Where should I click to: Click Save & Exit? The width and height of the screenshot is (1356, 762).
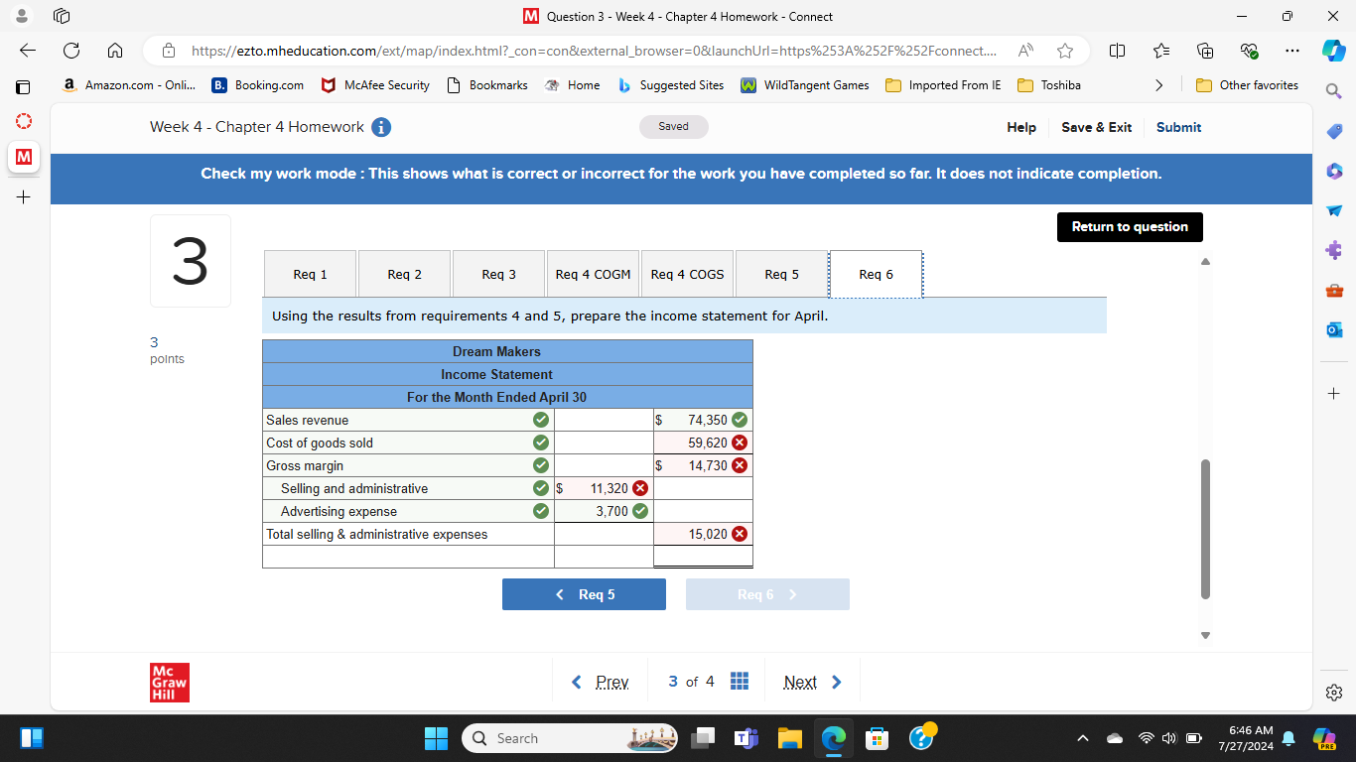tap(1096, 127)
